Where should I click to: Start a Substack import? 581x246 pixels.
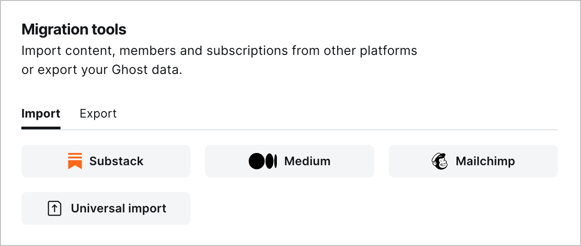[x=106, y=161]
